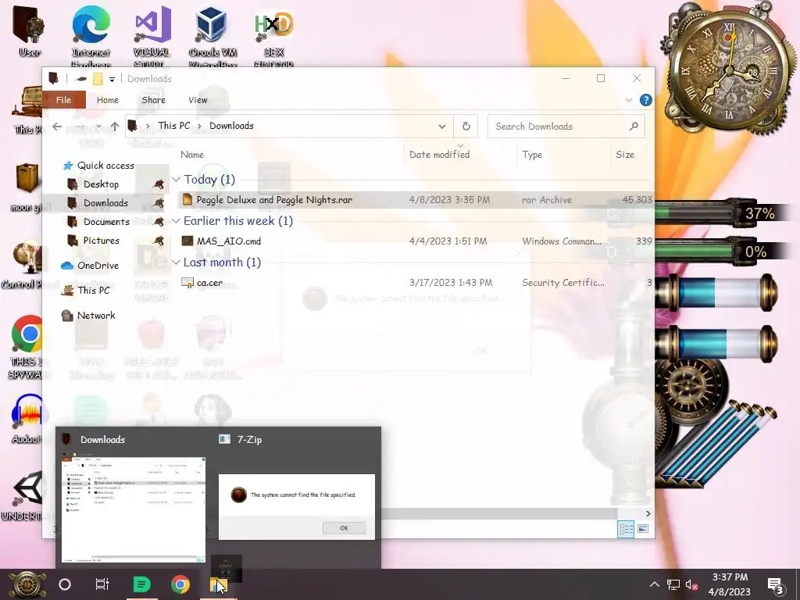The width and height of the screenshot is (800, 600).
Task: Switch to large icons view button
Action: click(x=643, y=529)
